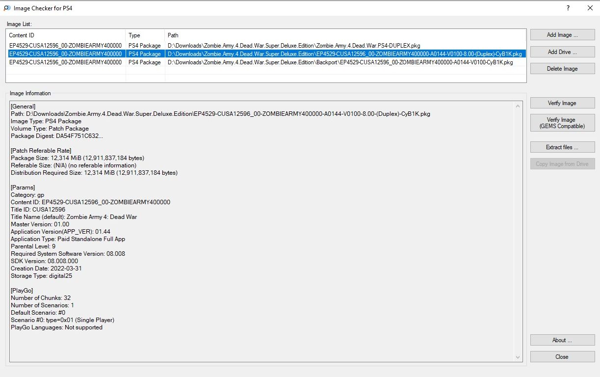The width and height of the screenshot is (600, 377).
Task: Click 'Title Name (default): Zombie Army 4: Dead War'
Action: click(x=74, y=217)
